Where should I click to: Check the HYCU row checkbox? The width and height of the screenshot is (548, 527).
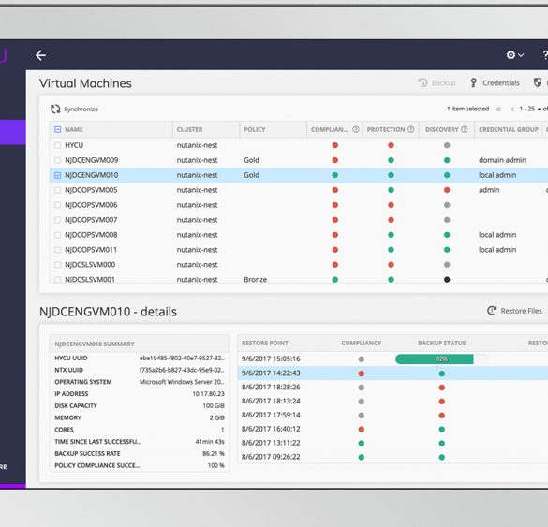tap(58, 145)
